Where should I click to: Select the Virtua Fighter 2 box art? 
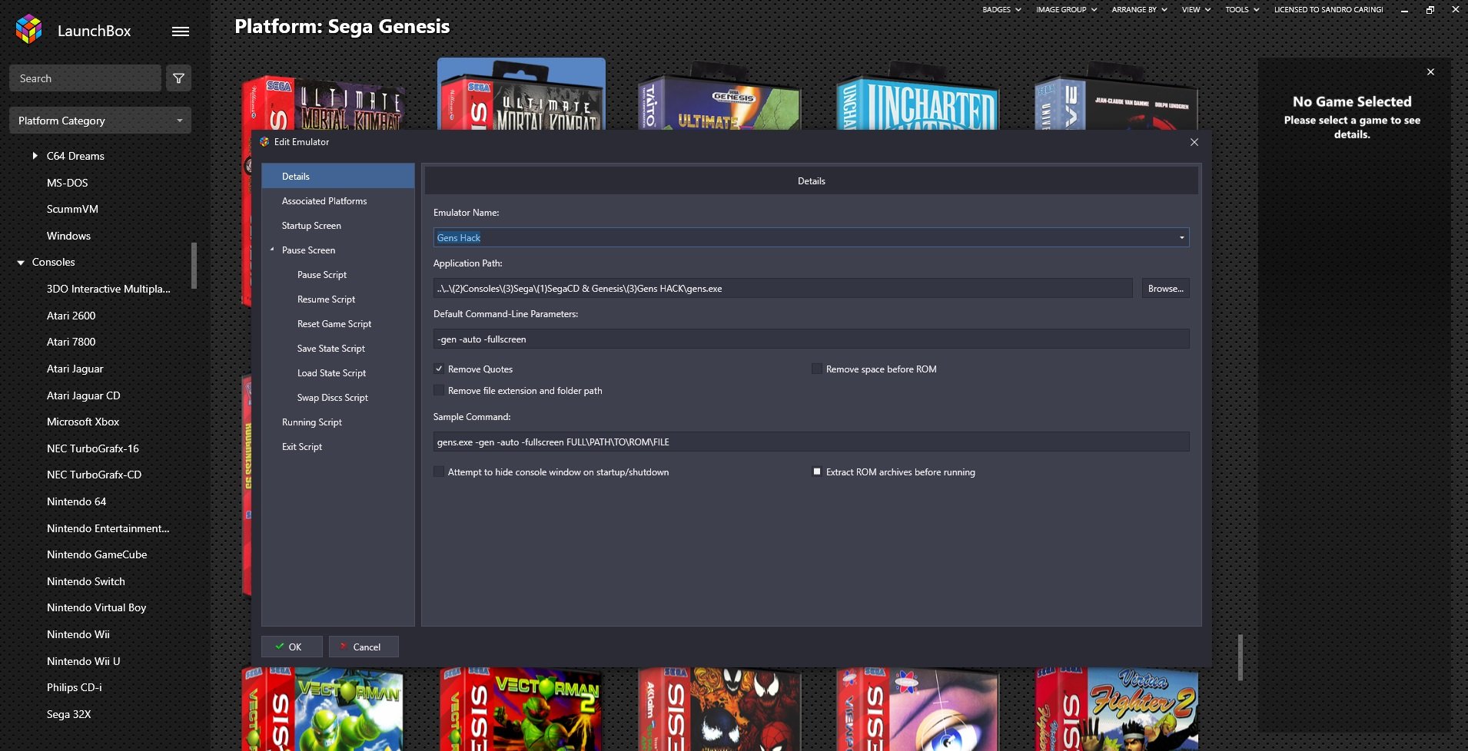tap(1116, 708)
